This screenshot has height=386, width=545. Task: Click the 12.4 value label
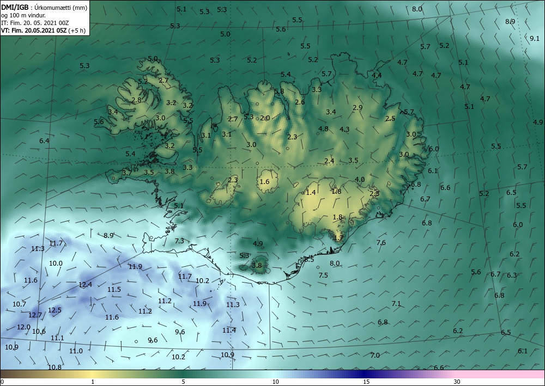click(85, 285)
